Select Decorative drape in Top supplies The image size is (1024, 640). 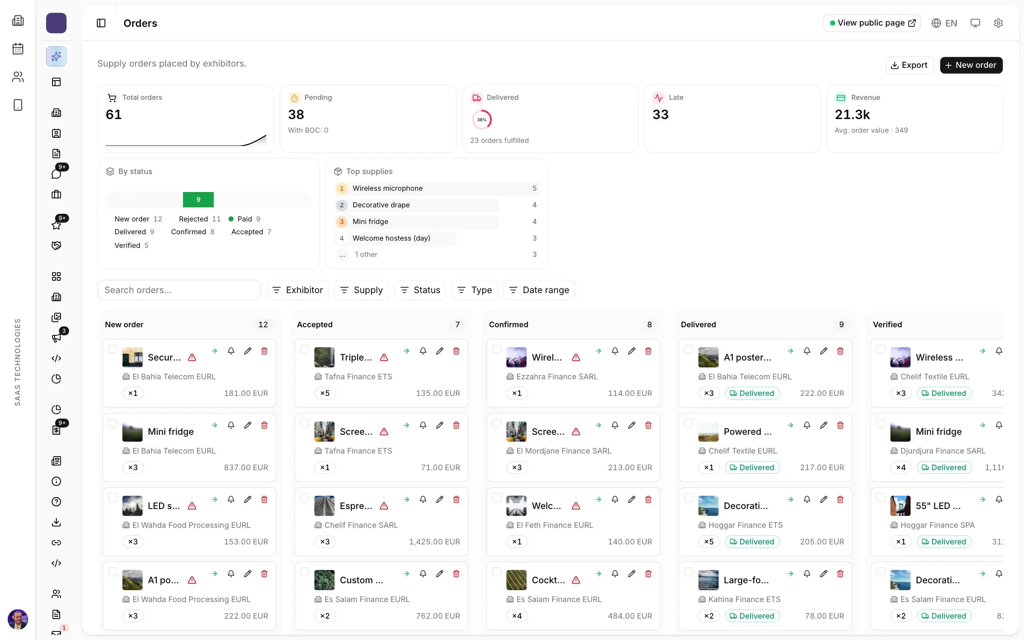437,205
